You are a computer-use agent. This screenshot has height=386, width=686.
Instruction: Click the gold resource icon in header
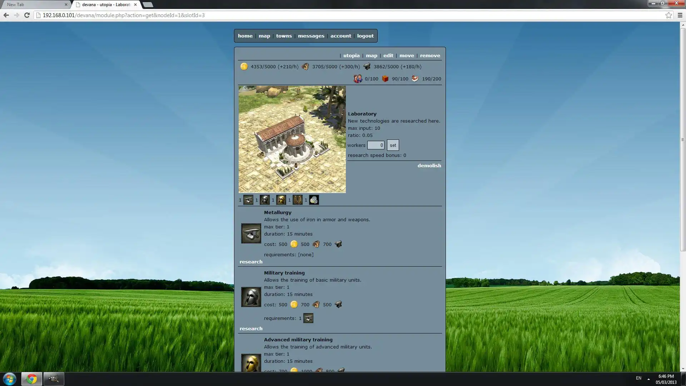[244, 66]
